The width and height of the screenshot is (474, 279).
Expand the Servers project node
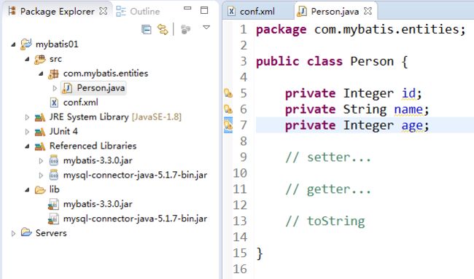13,233
